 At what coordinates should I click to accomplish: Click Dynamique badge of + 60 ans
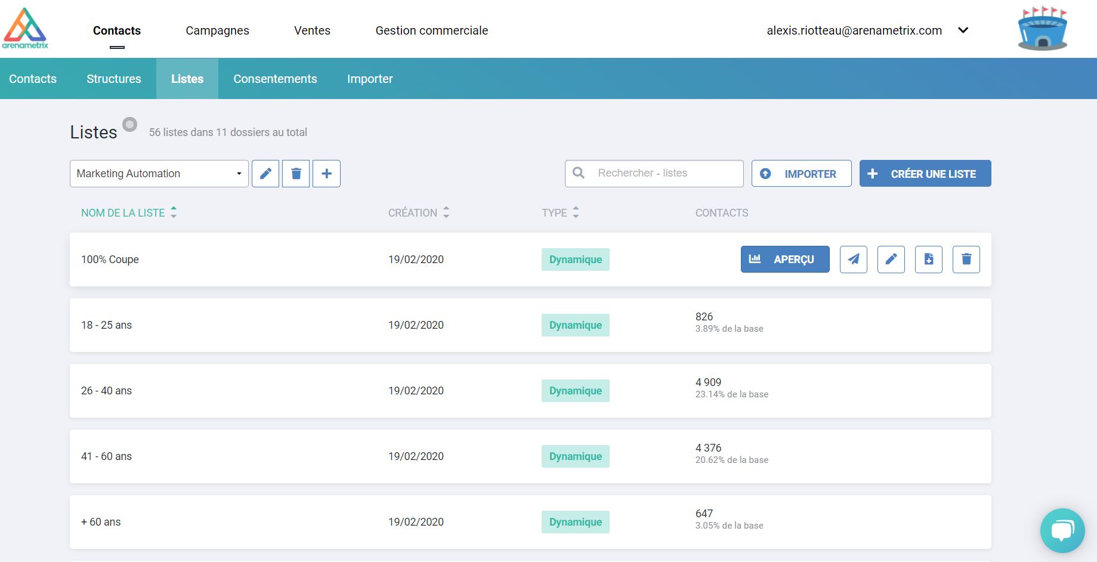(576, 522)
